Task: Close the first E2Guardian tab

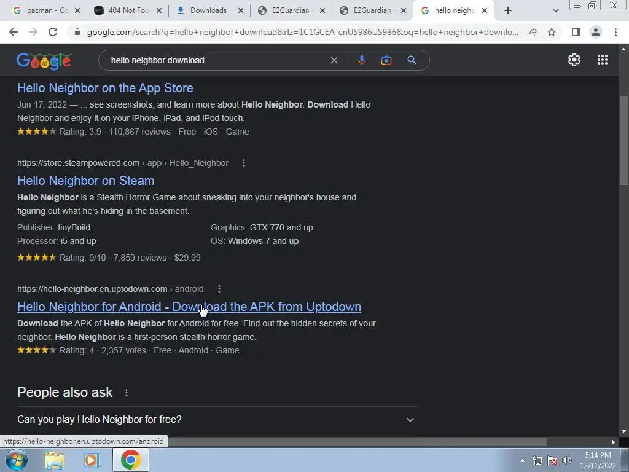Action: pyautogui.click(x=322, y=10)
